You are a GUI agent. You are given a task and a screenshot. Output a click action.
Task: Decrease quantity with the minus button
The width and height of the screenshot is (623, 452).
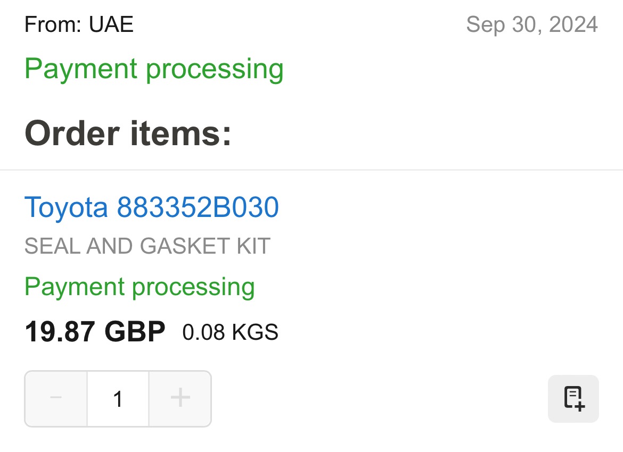point(56,398)
